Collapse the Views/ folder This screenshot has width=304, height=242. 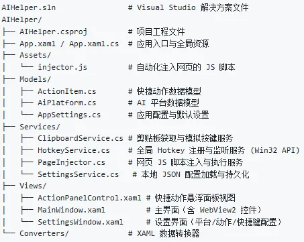(33, 186)
